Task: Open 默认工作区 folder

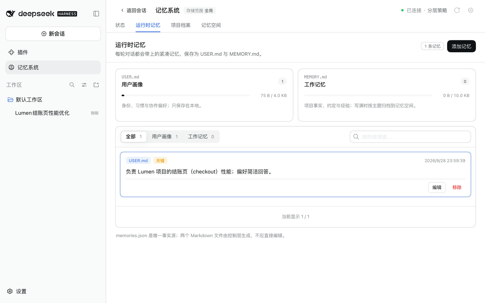Action: (53, 100)
